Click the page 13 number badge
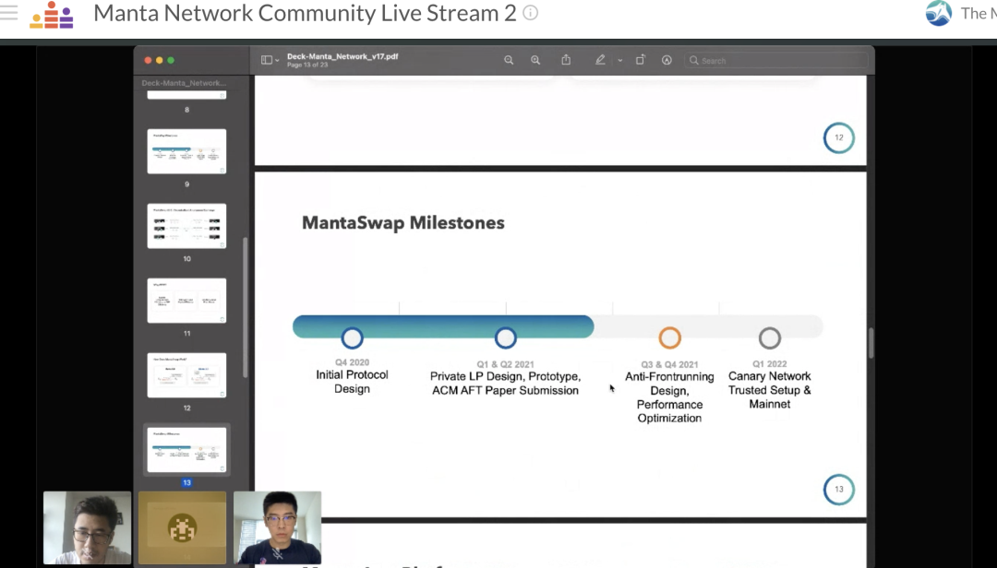Screen dimensions: 997x568 coord(838,490)
